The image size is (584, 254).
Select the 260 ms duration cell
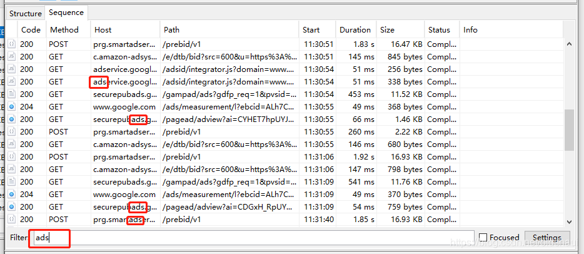tap(356, 132)
